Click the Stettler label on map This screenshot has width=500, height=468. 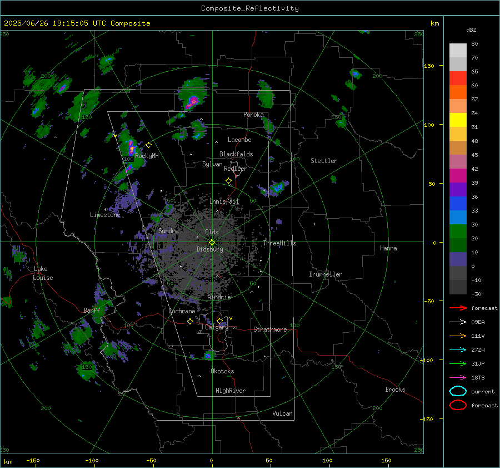(x=324, y=161)
